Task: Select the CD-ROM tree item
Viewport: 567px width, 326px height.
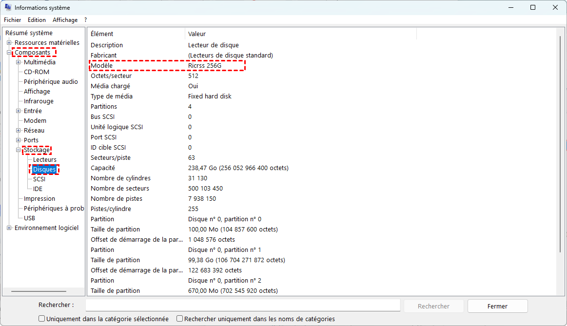Action: tap(37, 72)
